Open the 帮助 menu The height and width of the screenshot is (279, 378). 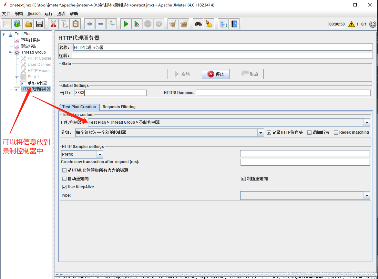(x=74, y=14)
